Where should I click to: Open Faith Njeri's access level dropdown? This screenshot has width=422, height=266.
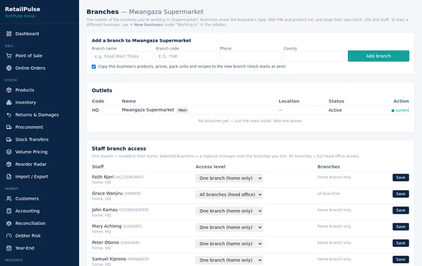(x=229, y=178)
